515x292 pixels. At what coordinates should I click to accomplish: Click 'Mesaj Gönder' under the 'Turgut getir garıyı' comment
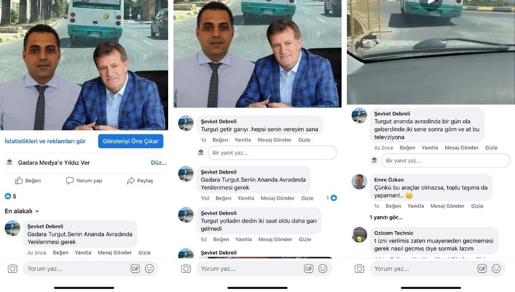274,140
